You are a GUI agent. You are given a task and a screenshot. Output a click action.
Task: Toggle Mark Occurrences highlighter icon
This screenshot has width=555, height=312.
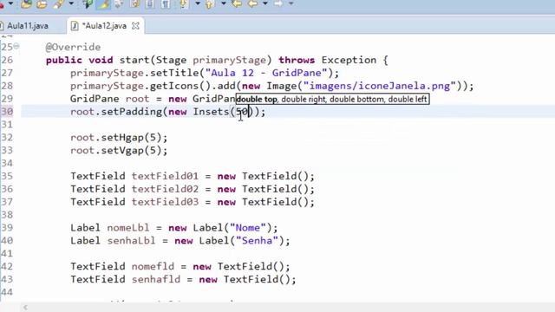click(x=103, y=3)
